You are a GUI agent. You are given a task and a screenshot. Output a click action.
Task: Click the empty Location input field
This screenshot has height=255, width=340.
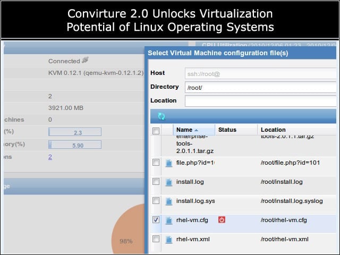[x=260, y=101]
